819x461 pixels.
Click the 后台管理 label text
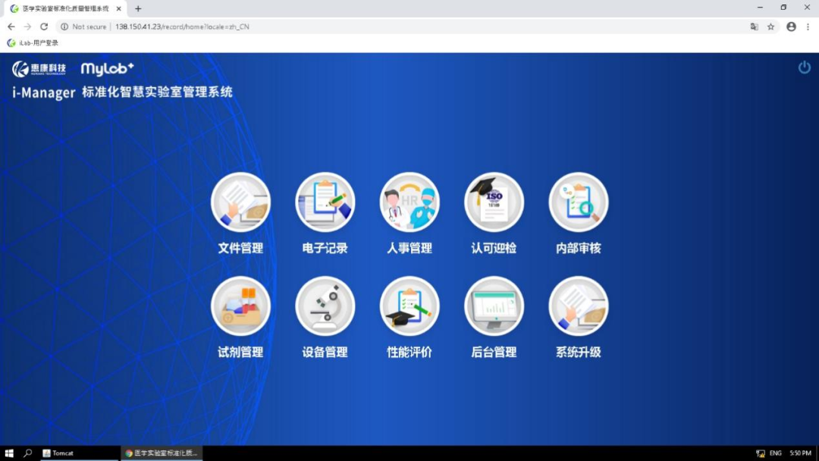(494, 352)
